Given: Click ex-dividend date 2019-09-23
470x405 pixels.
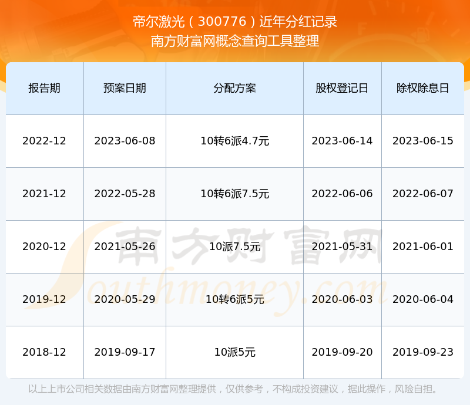Looking at the screenshot, I should [422, 352].
